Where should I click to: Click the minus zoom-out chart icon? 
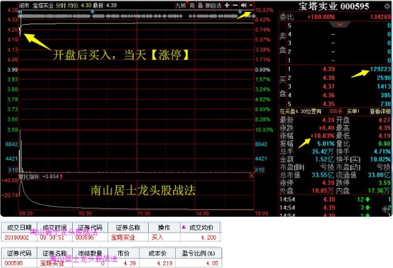(235, 5)
